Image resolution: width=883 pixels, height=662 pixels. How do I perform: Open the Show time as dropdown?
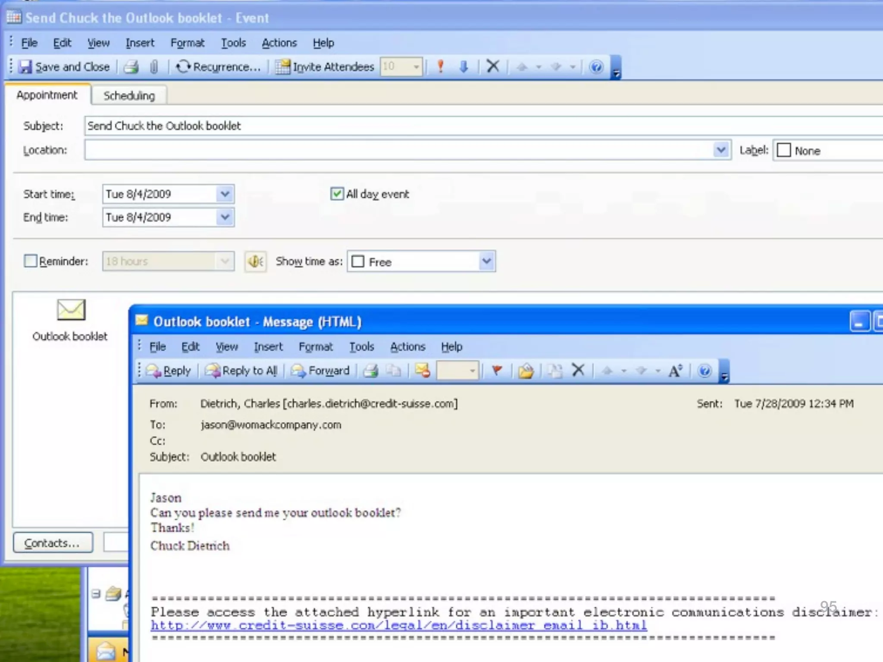tap(486, 261)
